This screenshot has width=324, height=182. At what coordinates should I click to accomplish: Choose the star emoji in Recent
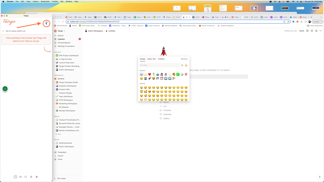(x=146, y=74)
